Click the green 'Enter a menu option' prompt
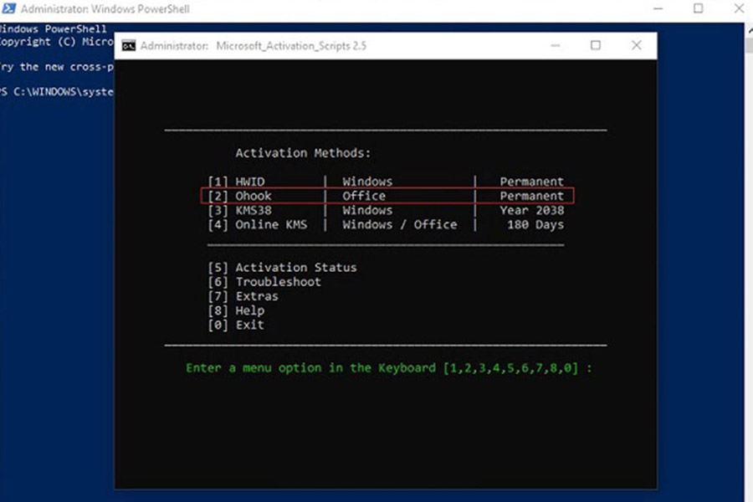This screenshot has width=753, height=502. 389,368
